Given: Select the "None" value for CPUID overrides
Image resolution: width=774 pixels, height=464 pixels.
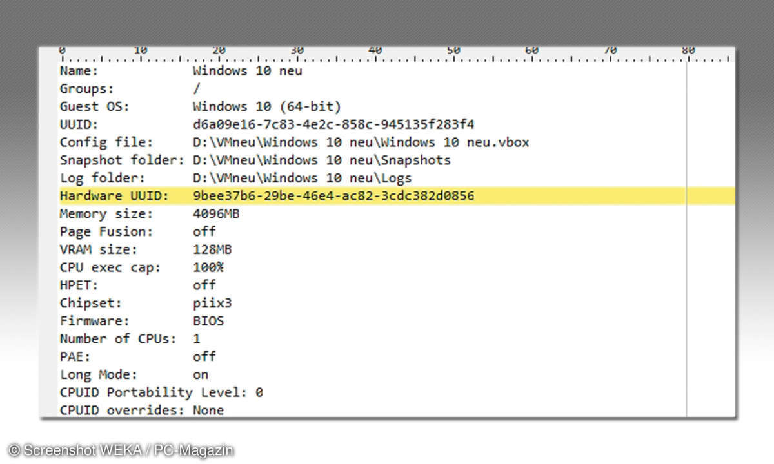Looking at the screenshot, I should 208,410.
